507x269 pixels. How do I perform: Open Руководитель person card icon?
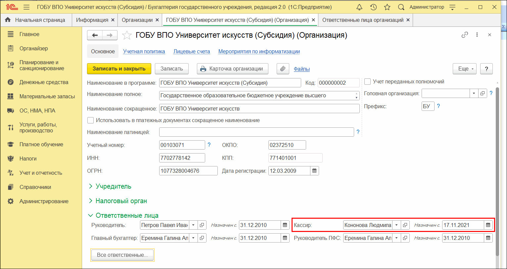click(x=202, y=225)
